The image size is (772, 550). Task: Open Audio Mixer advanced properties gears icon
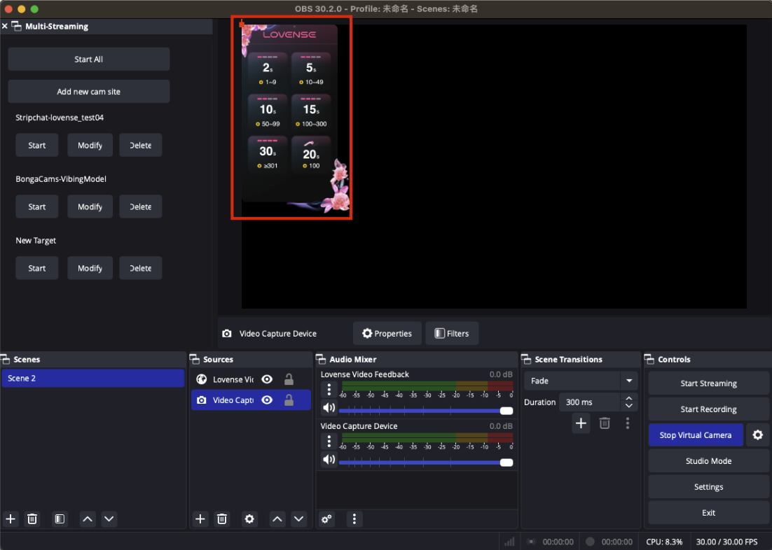[x=326, y=519]
